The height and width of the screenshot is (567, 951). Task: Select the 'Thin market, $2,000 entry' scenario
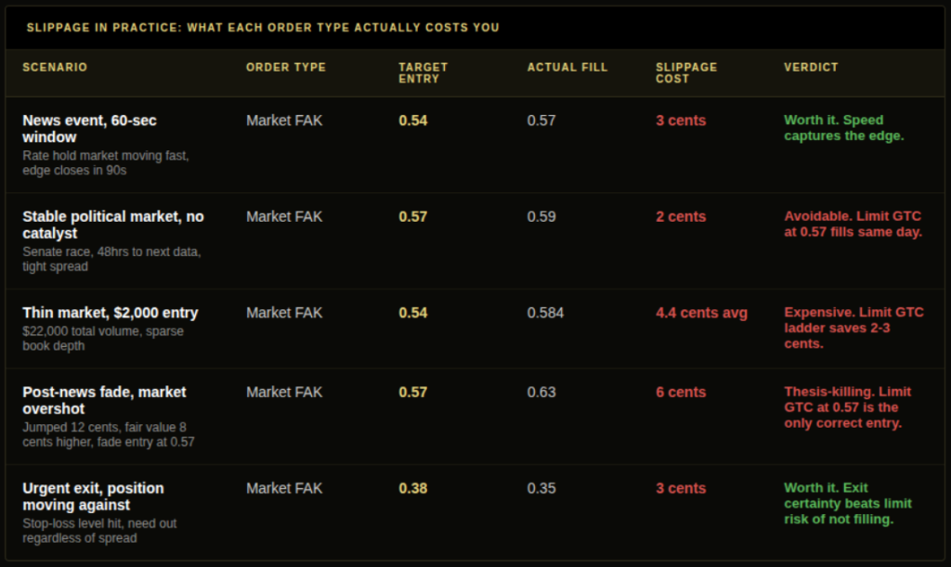pyautogui.click(x=111, y=313)
